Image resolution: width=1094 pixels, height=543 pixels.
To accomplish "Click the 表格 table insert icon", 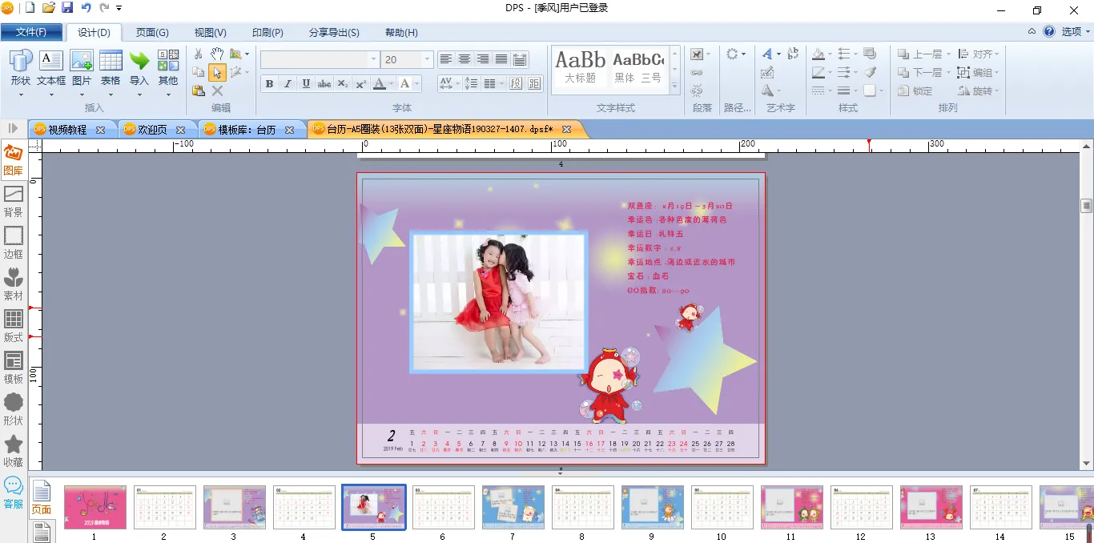I will click(111, 68).
